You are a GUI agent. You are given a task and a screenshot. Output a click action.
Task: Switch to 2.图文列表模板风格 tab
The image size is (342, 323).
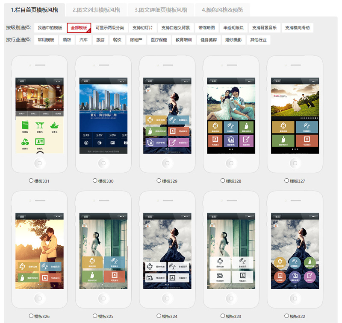[96, 10]
